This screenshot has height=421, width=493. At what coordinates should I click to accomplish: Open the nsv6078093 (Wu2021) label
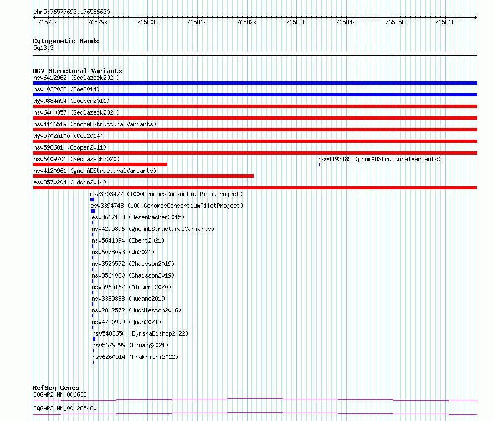pyautogui.click(x=123, y=252)
